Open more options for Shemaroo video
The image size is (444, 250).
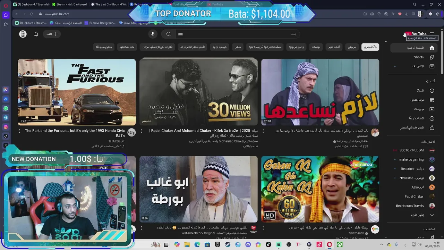[263, 228]
